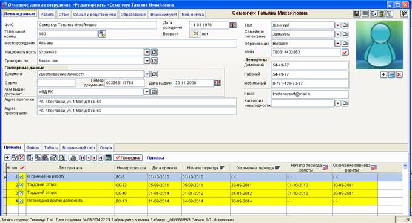Click the ЛС-13 order number cell

(131, 201)
